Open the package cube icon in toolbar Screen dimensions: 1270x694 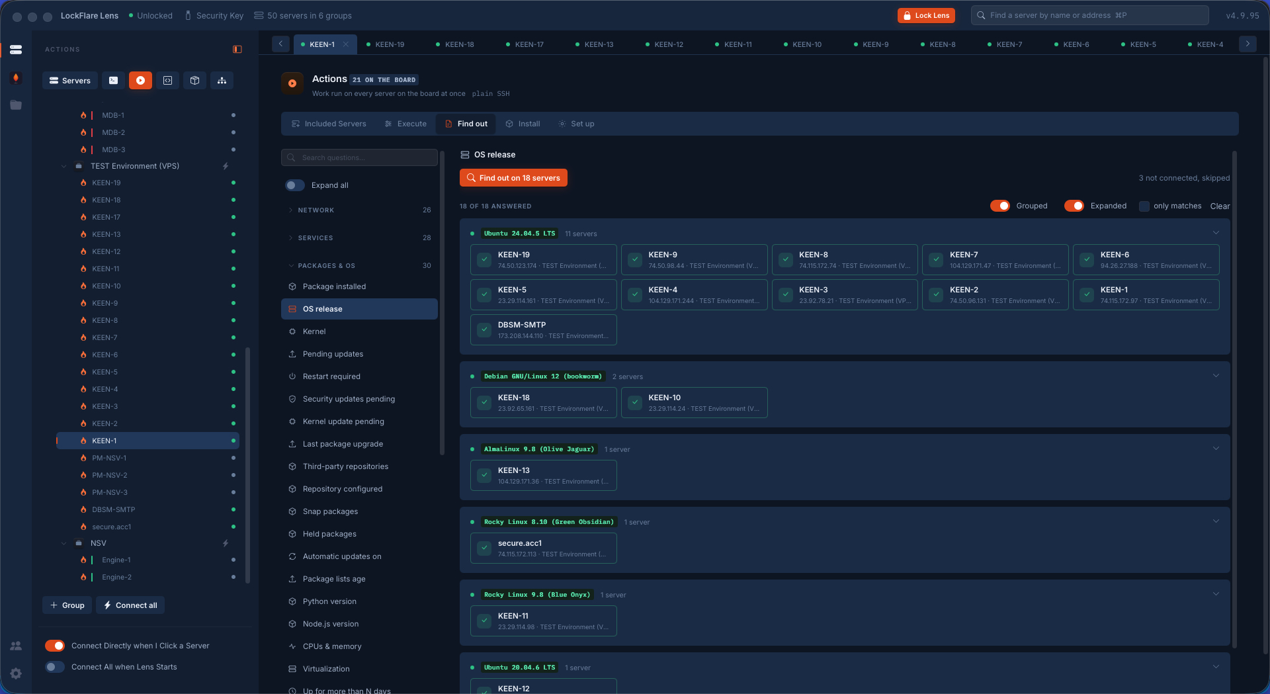click(x=195, y=81)
